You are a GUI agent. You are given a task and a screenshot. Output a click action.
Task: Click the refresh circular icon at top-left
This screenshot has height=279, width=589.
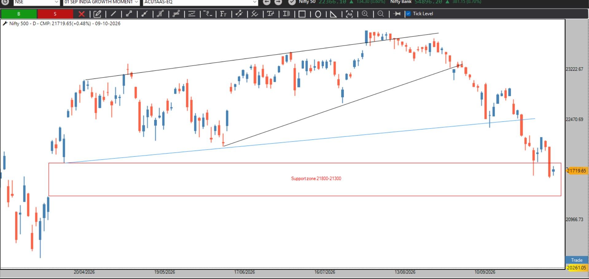5,2
